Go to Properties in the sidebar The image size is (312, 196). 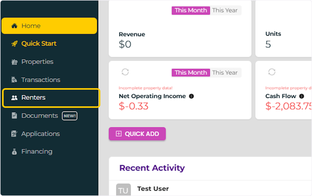37,62
